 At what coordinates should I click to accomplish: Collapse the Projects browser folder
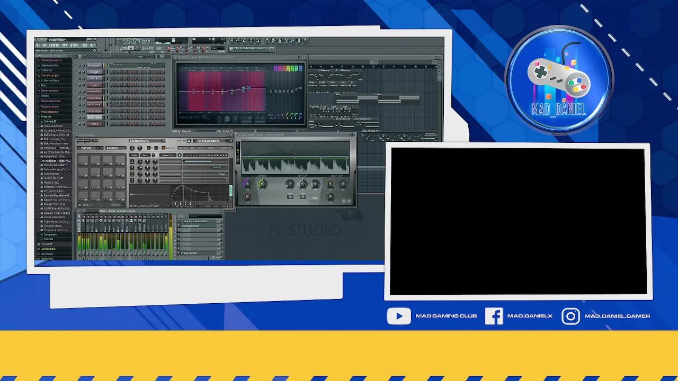tap(46, 116)
